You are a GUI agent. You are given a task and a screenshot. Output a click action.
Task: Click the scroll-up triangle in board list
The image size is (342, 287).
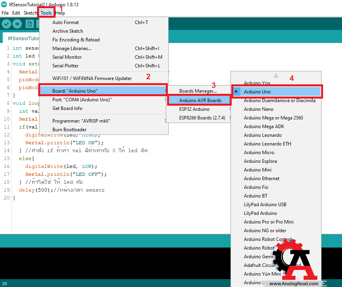coord(276,76)
